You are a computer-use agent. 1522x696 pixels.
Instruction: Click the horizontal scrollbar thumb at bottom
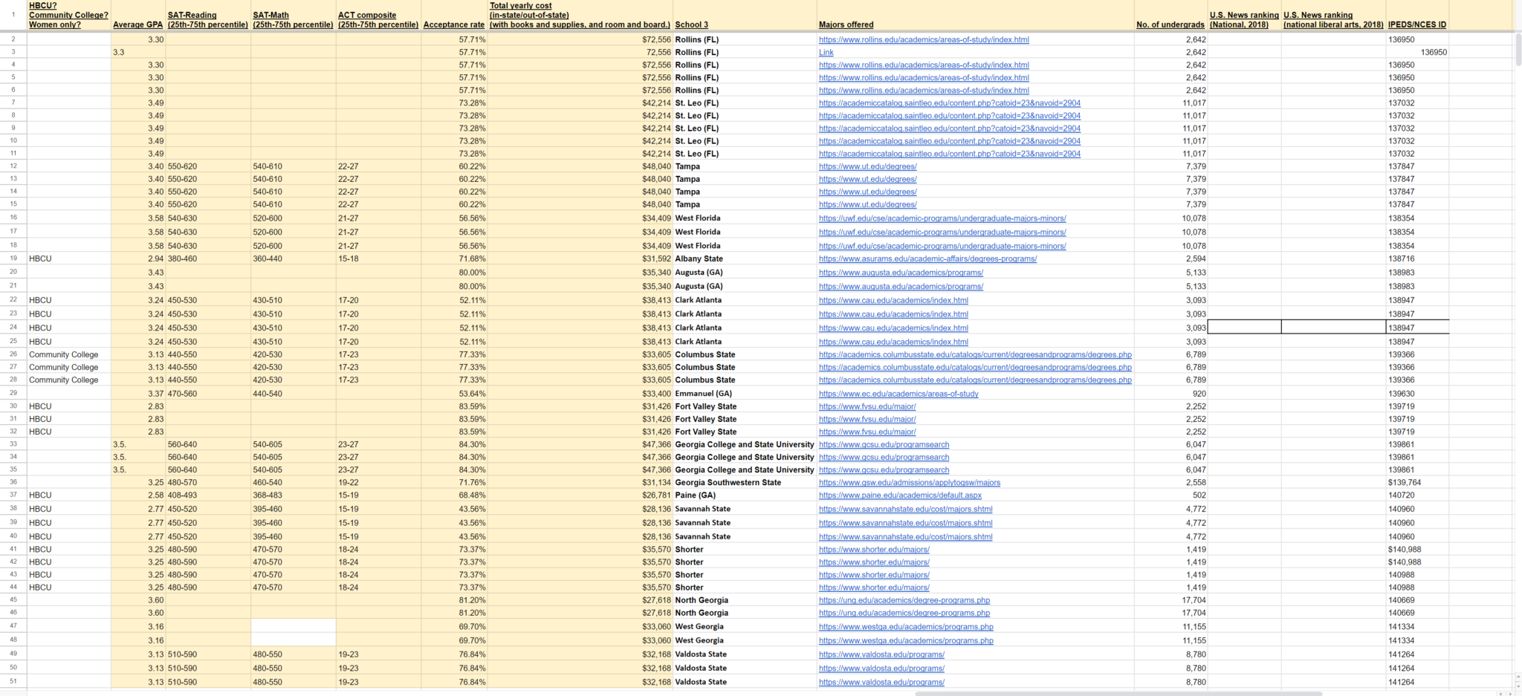[1118, 694]
